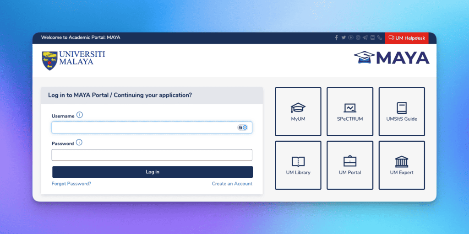Open the Facebook icon in top bar
469x234 pixels.
pyautogui.click(x=336, y=37)
